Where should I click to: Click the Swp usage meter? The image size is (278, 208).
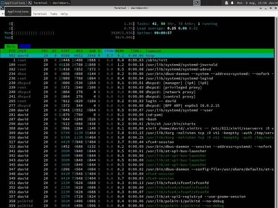pyautogui.click(x=70, y=37)
